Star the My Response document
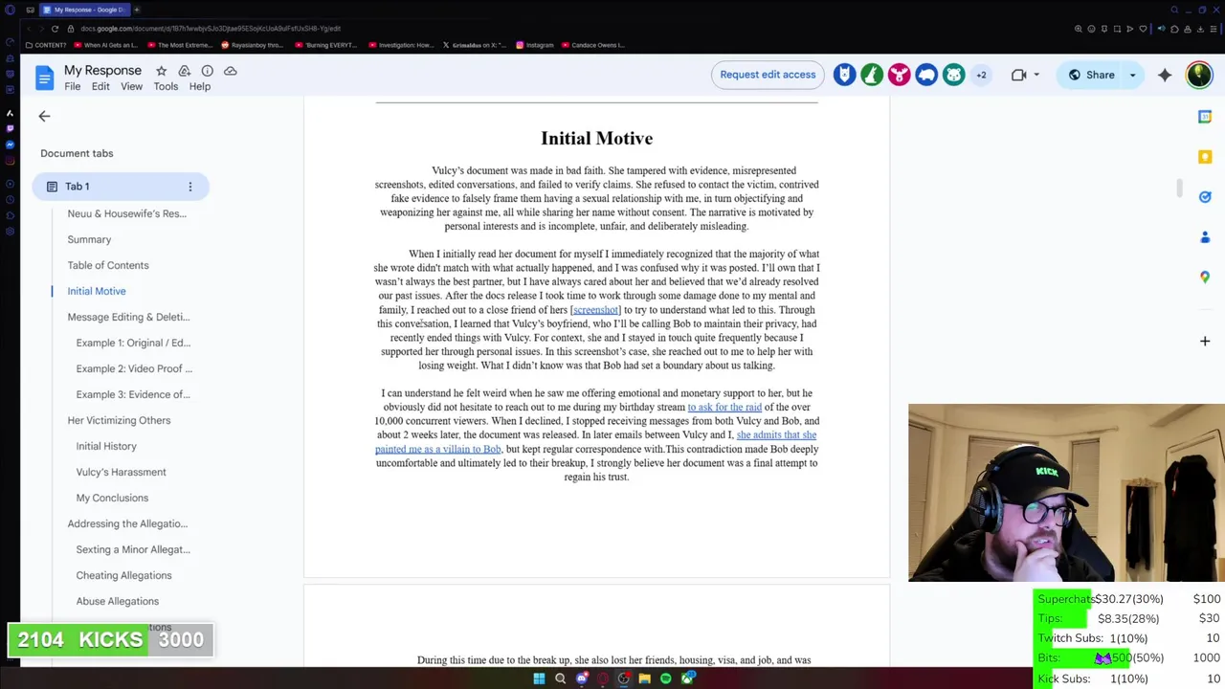The width and height of the screenshot is (1225, 689). pyautogui.click(x=161, y=71)
